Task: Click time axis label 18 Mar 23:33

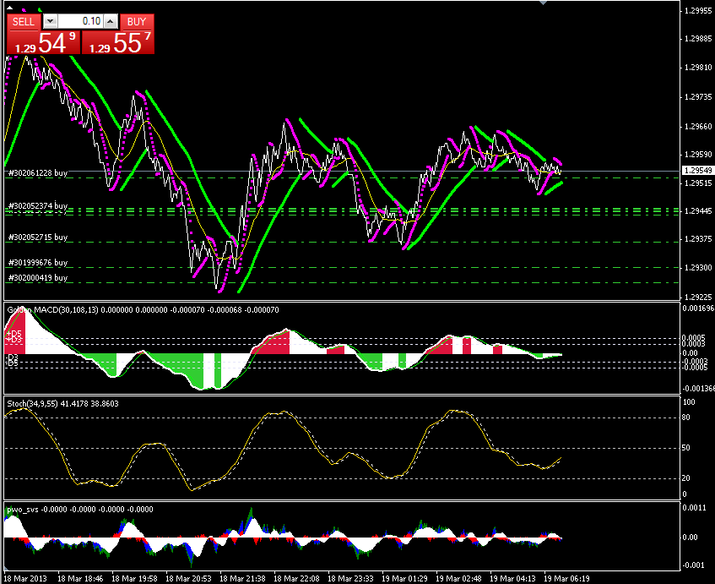Action: point(350,579)
